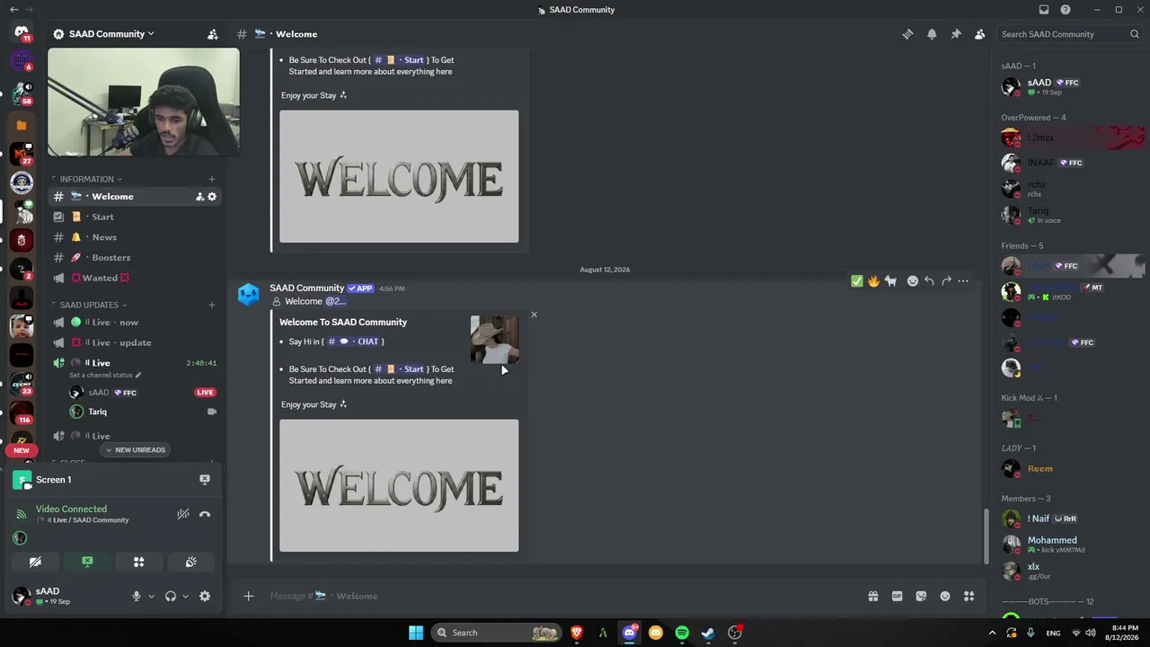Jump to NEW UNREADS
Image resolution: width=1150 pixels, height=647 pixels.
coord(135,449)
